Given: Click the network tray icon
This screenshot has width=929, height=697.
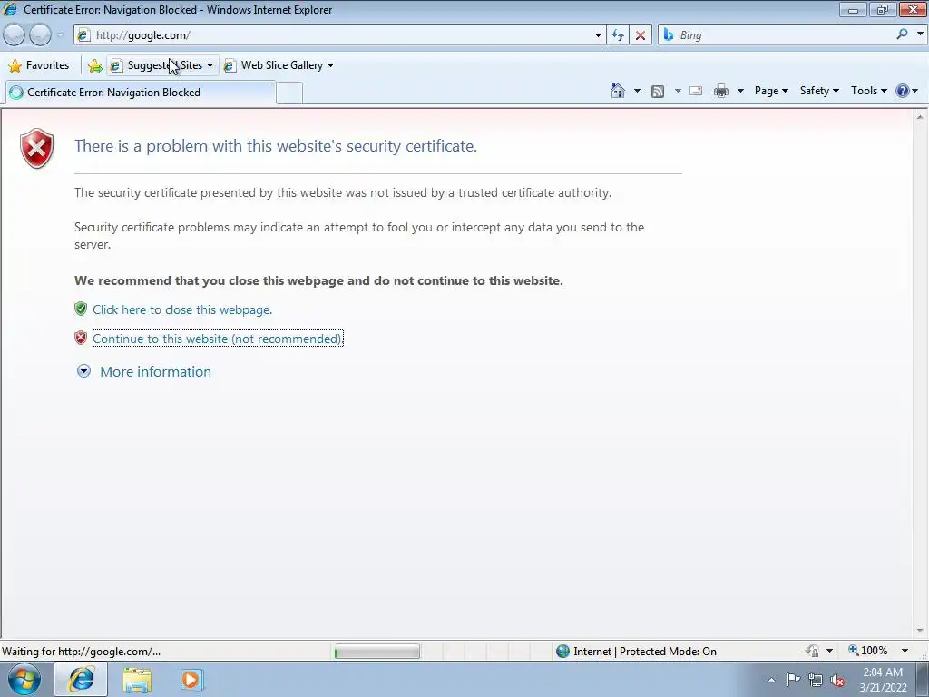Looking at the screenshot, I should pyautogui.click(x=816, y=680).
